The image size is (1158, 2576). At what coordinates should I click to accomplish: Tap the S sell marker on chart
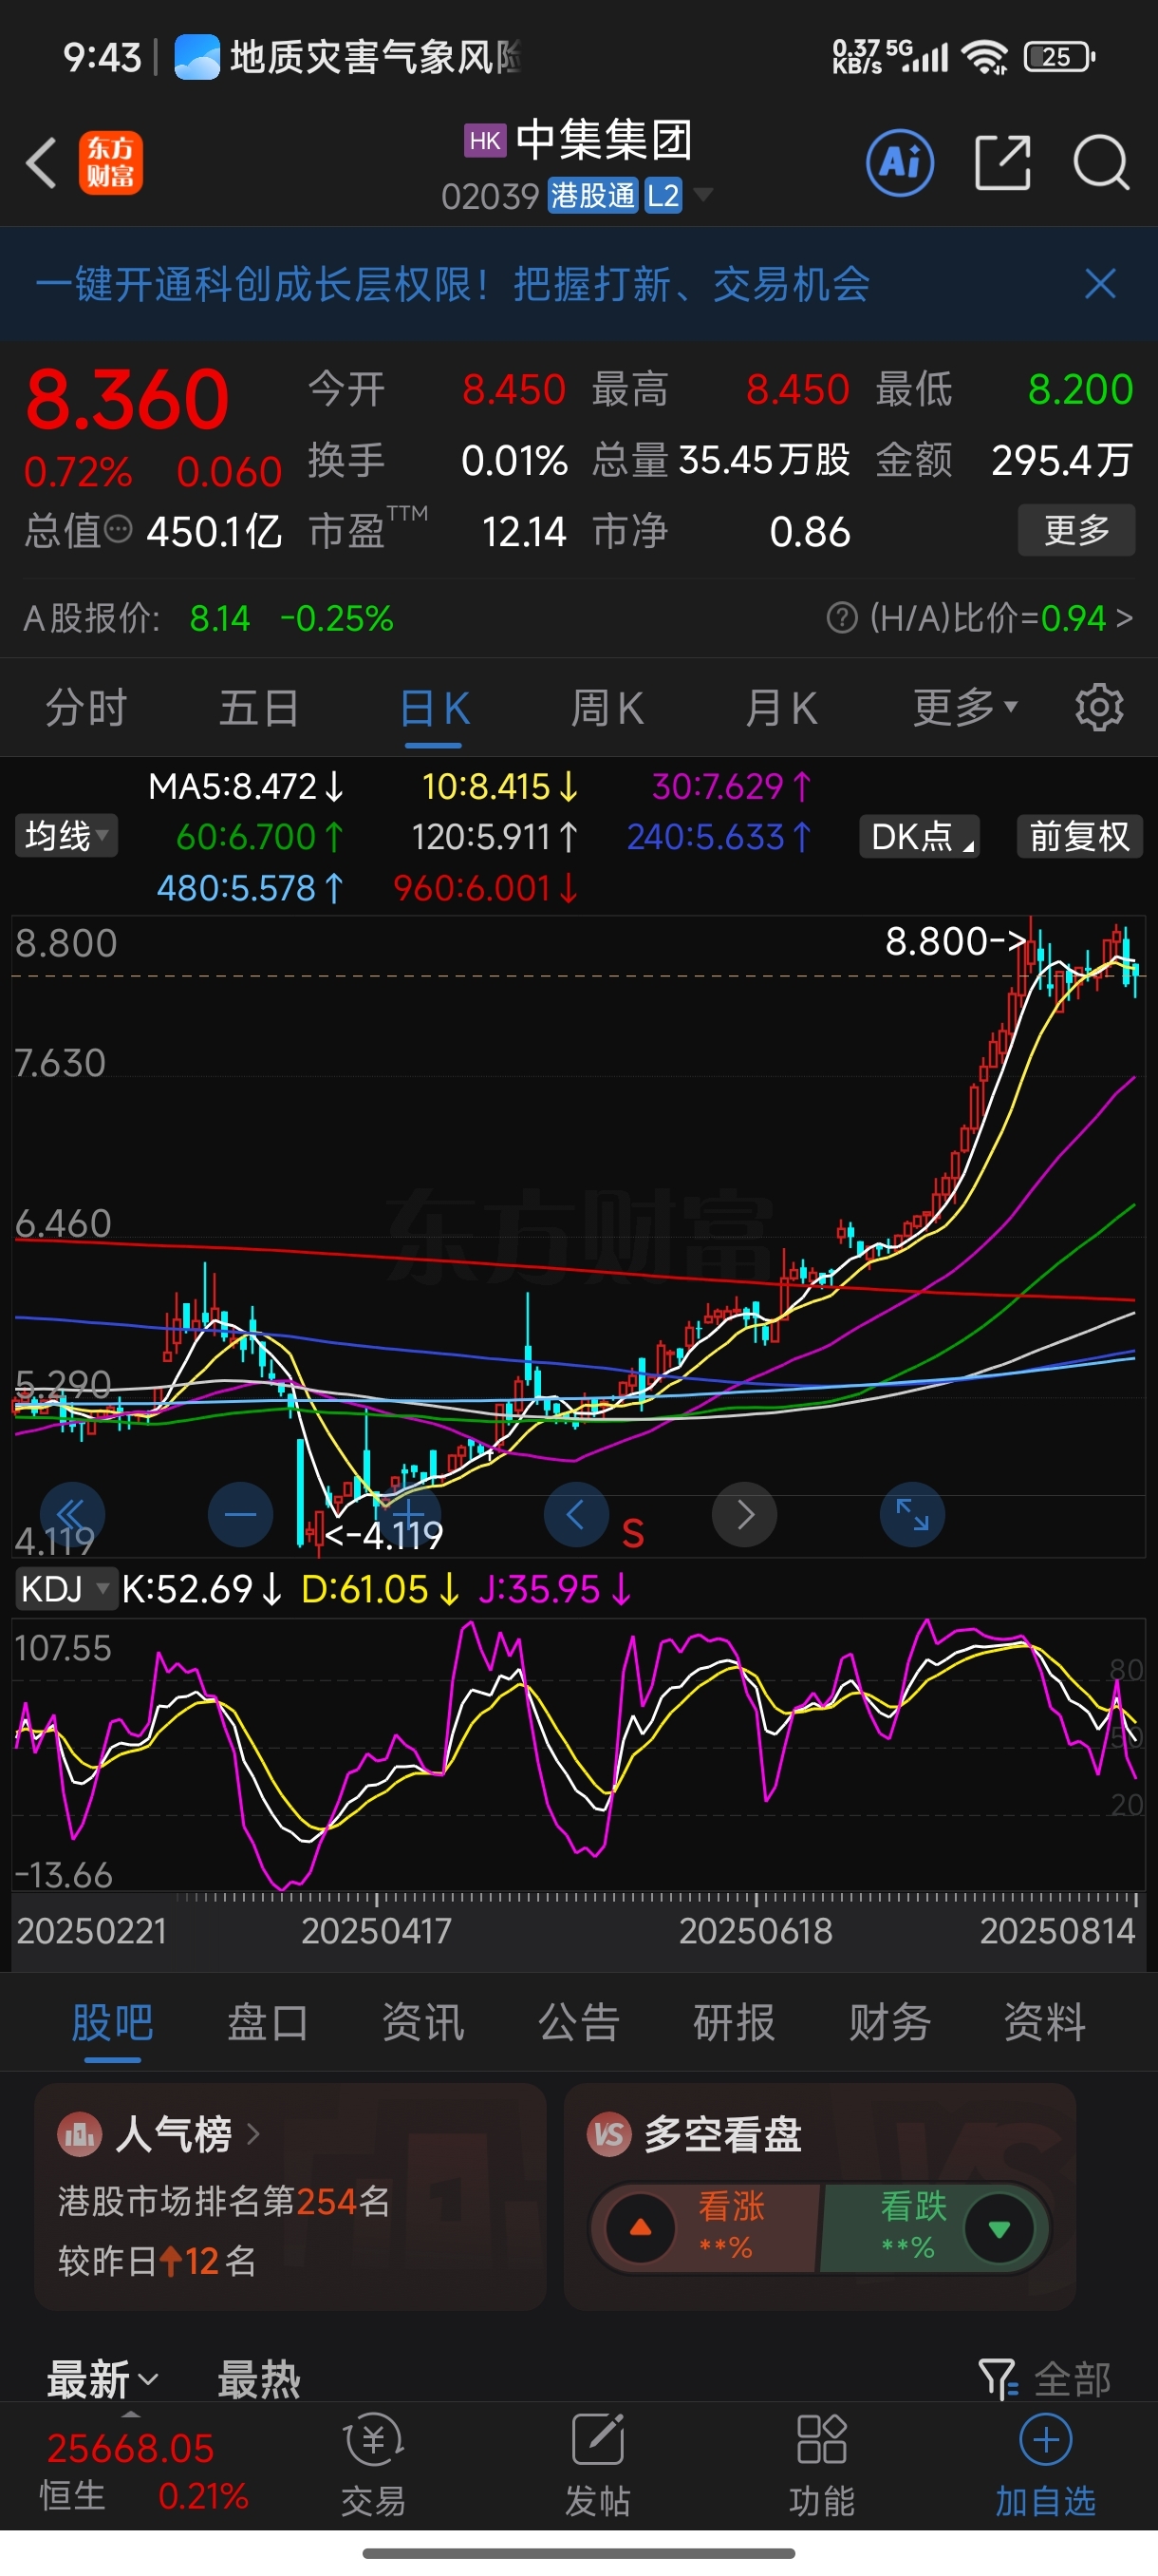coord(632,1533)
